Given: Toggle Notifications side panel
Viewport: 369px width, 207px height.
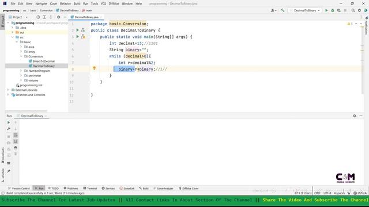Looking at the screenshot, I should tap(367, 25).
